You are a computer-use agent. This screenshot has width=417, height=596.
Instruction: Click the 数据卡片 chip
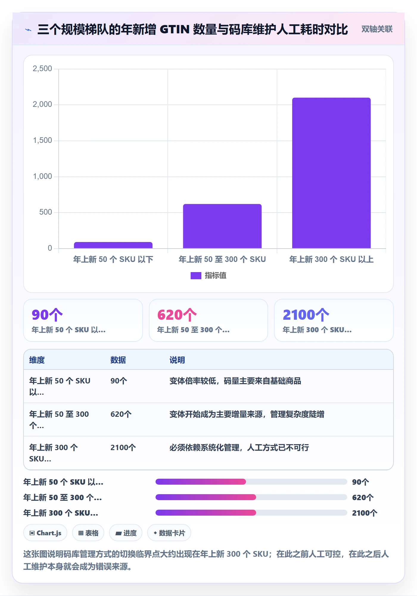[x=169, y=533]
